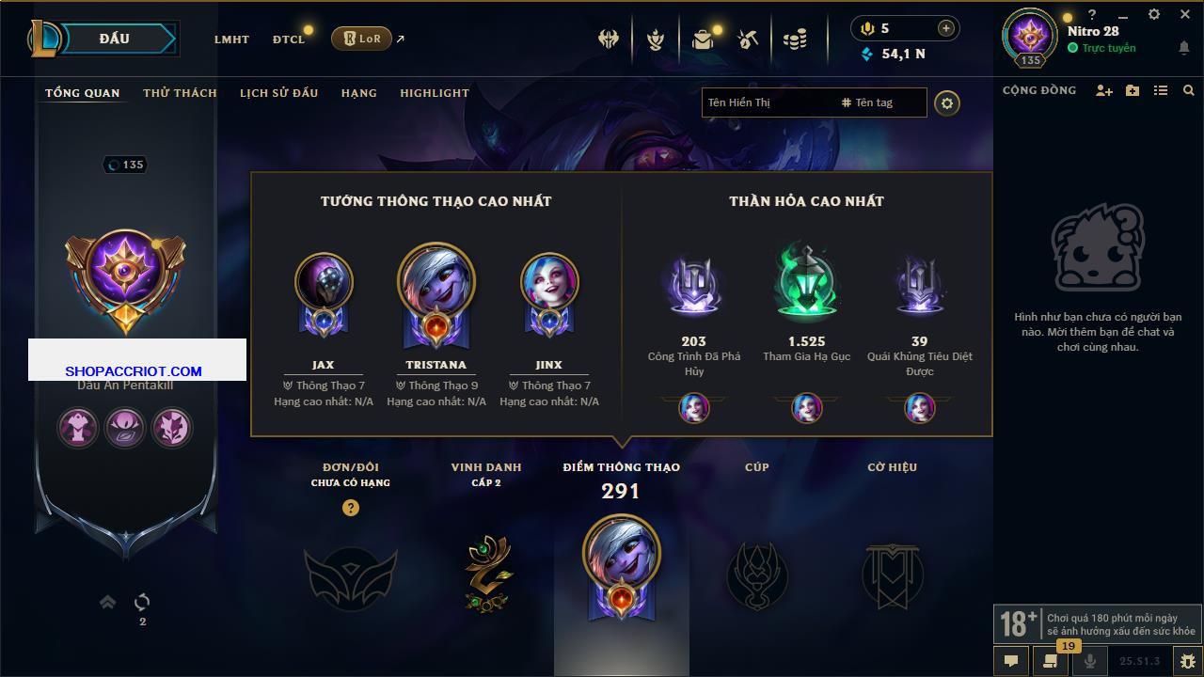The width and height of the screenshot is (1204, 677).
Task: Click the Tên Hiển Thị search field
Action: (769, 102)
